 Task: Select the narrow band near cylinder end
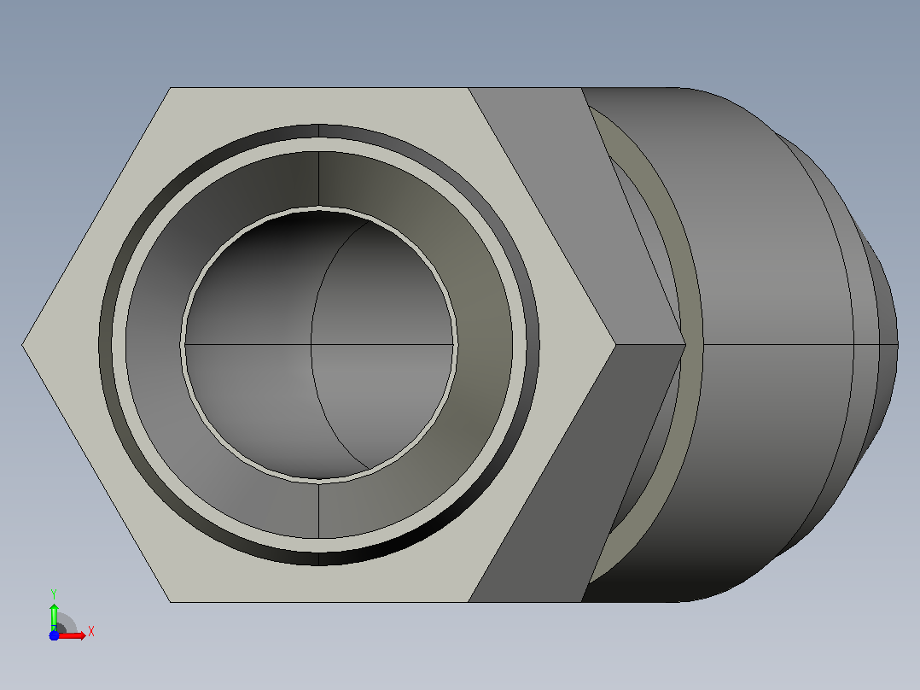click(x=866, y=345)
